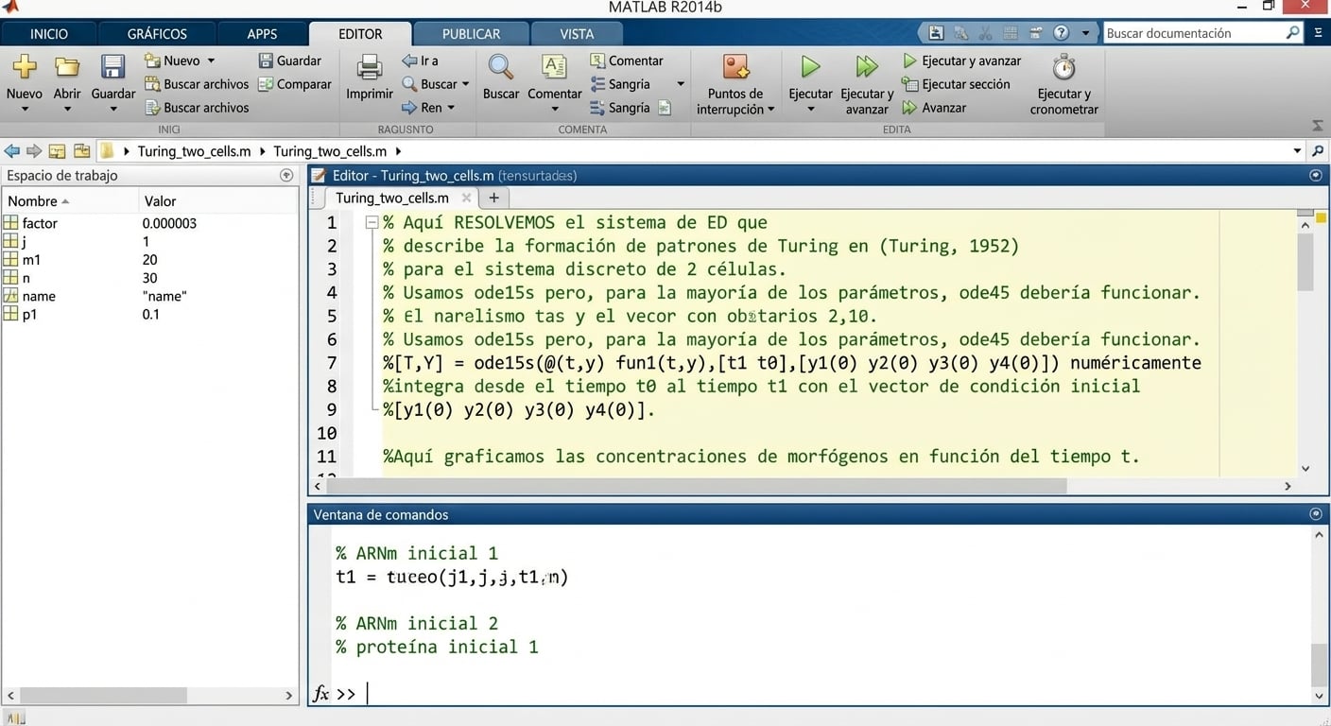Switch to the PUBLICAR tab
This screenshot has width=1331, height=726.
coord(471,33)
